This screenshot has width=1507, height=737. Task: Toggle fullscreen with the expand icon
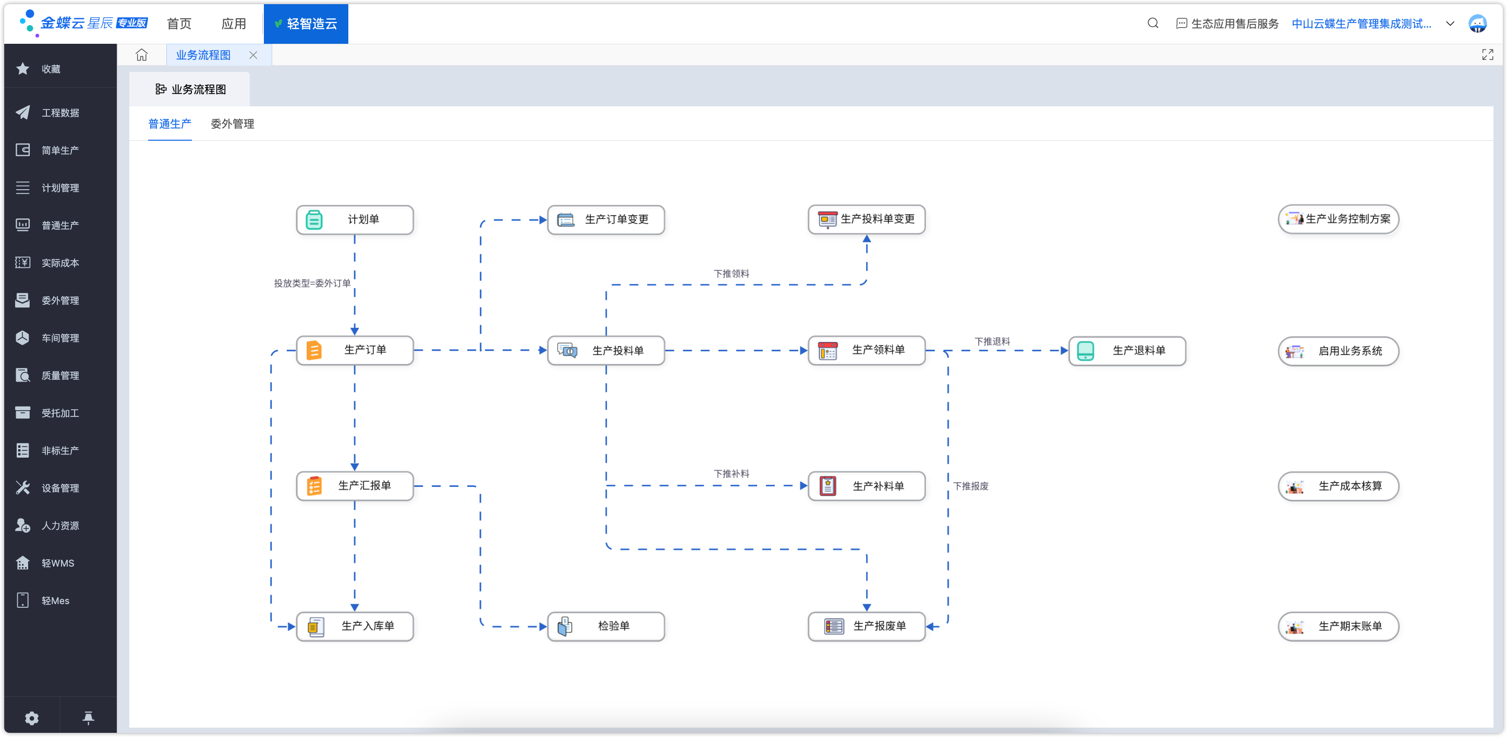tap(1487, 55)
